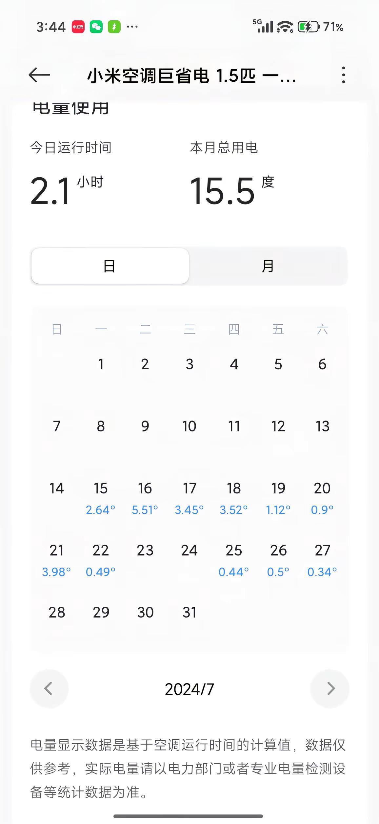Viewport: 379px width, 824px height.
Task: Tap the 5G signal strength icon
Action: pos(263,26)
